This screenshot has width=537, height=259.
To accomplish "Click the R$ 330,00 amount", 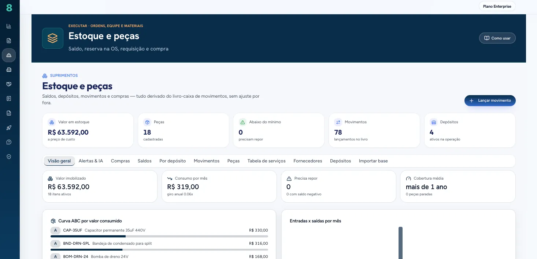I will 259,230.
